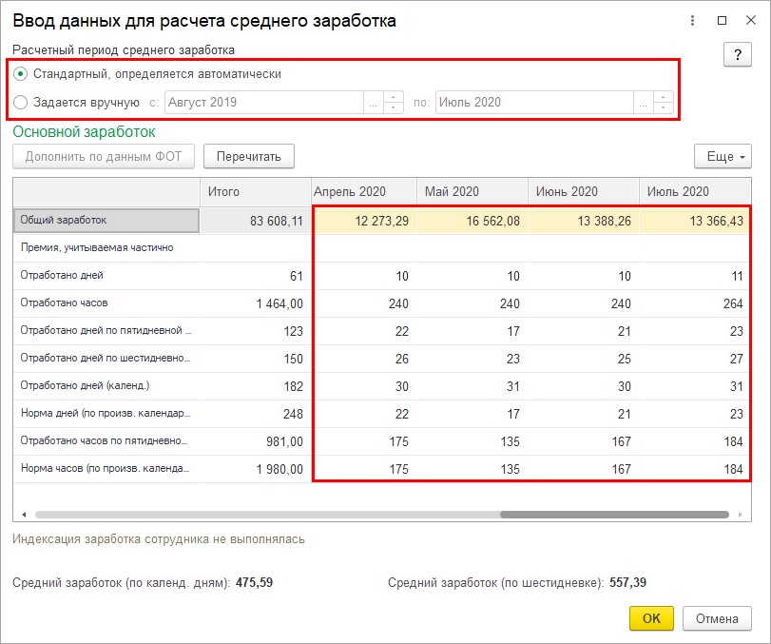
Task: Select the Отработано дней row label
Action: tap(106, 276)
